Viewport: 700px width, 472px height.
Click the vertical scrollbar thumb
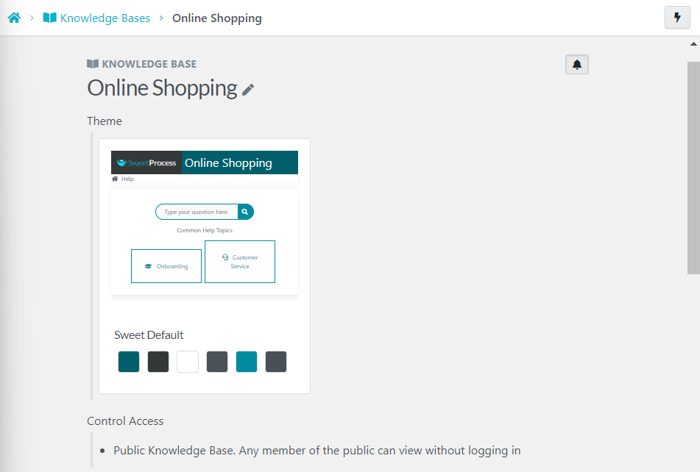(x=693, y=168)
